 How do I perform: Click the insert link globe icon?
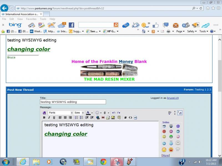pyautogui.click(x=98, y=118)
